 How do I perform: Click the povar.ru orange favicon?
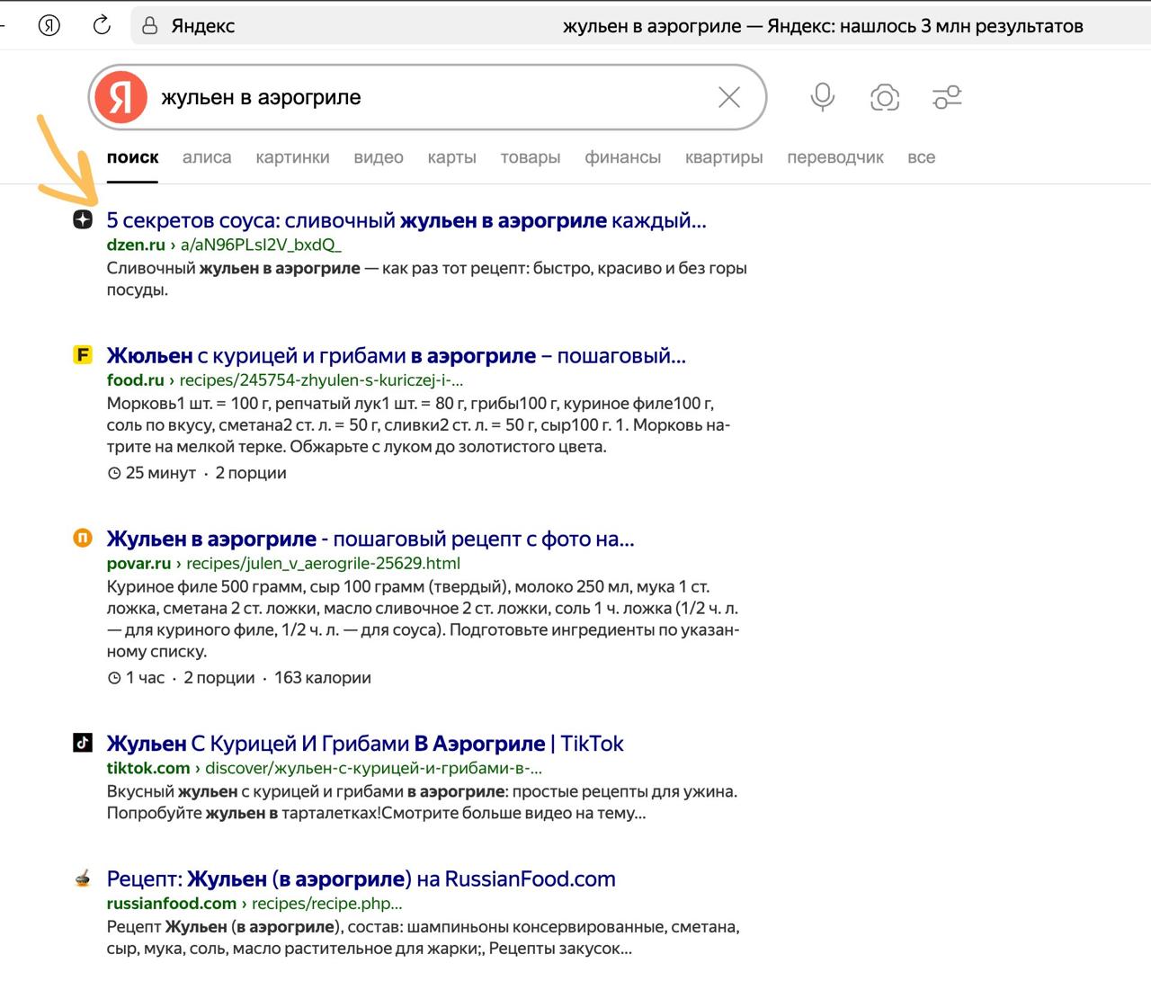coord(83,538)
